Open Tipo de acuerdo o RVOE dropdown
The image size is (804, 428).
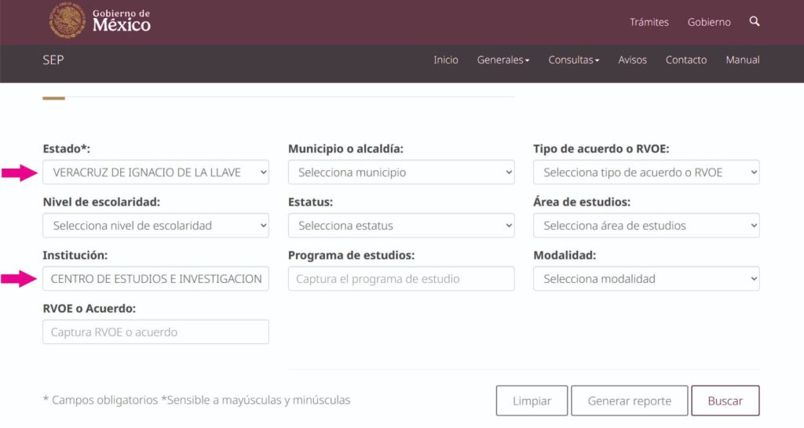(x=645, y=172)
